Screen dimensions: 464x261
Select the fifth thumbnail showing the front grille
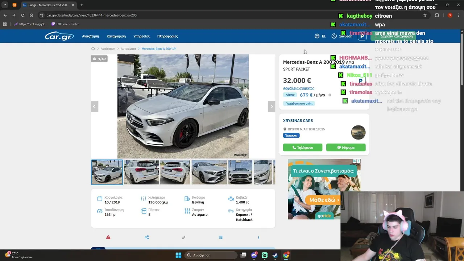click(240, 172)
